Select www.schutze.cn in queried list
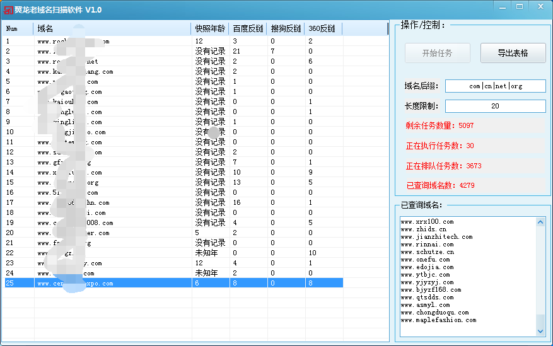This screenshot has width=553, height=346. click(428, 252)
